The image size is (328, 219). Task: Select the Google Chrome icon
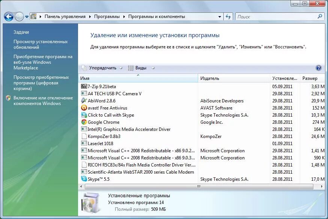(x=85, y=122)
